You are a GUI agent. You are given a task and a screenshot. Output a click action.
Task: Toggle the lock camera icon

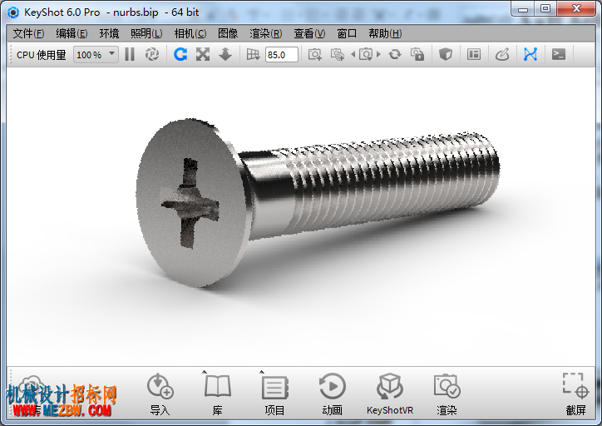point(417,55)
